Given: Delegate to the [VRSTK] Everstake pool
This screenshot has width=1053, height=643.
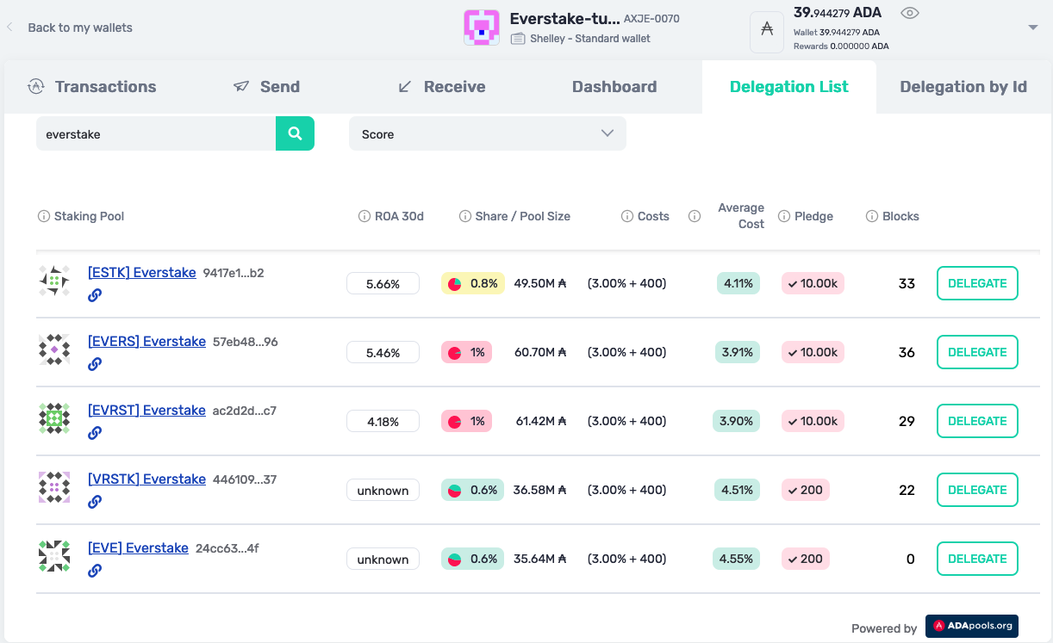Looking at the screenshot, I should (977, 490).
